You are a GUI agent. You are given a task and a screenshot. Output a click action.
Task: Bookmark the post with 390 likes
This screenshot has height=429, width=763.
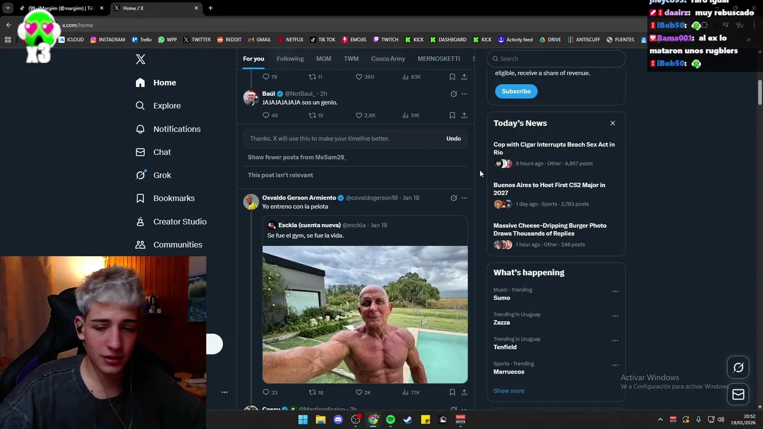click(452, 77)
